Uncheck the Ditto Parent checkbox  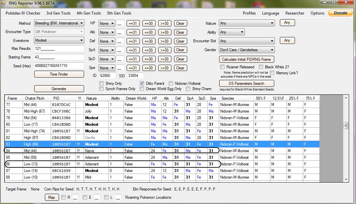142,84
